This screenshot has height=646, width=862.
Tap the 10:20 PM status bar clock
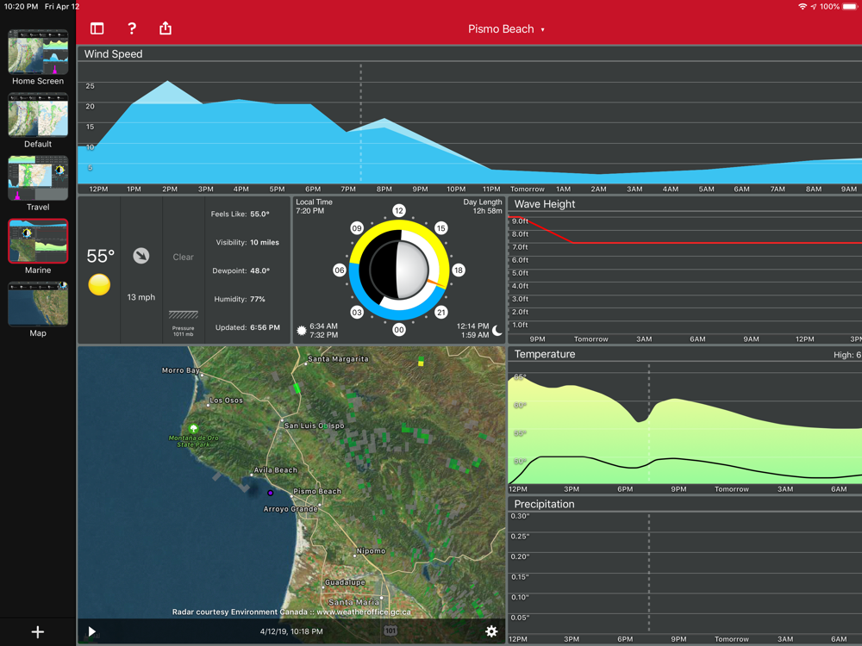pyautogui.click(x=21, y=7)
